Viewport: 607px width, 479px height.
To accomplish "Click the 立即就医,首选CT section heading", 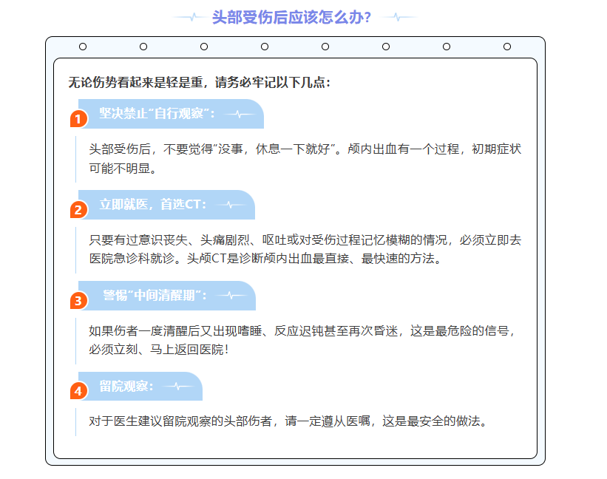I will click(154, 205).
